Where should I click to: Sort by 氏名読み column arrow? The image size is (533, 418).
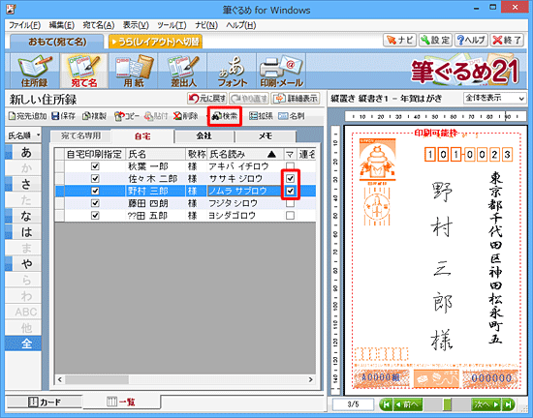(x=271, y=155)
